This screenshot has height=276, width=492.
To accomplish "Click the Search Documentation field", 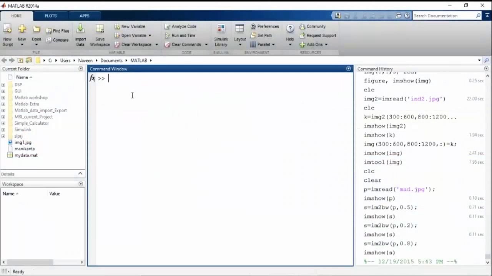I will coord(444,16).
